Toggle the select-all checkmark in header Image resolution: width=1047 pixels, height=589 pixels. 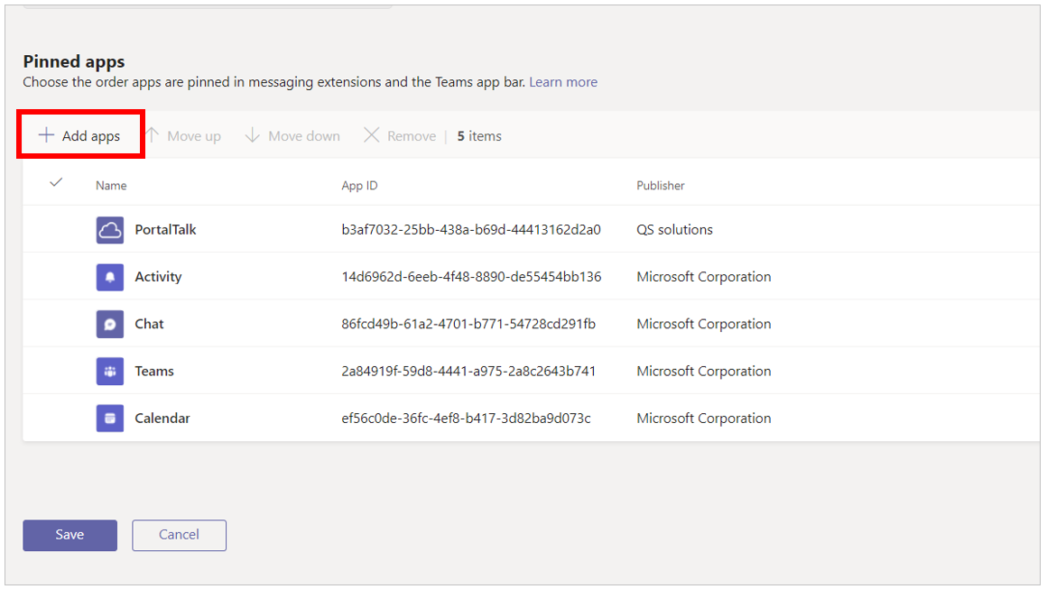(x=56, y=182)
